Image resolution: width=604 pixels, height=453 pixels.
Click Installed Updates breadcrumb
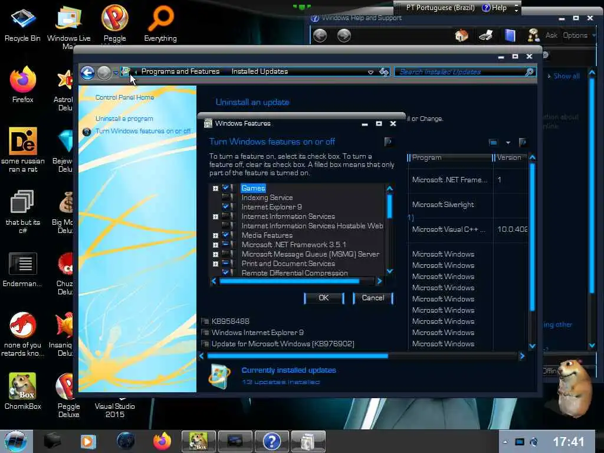(x=260, y=71)
